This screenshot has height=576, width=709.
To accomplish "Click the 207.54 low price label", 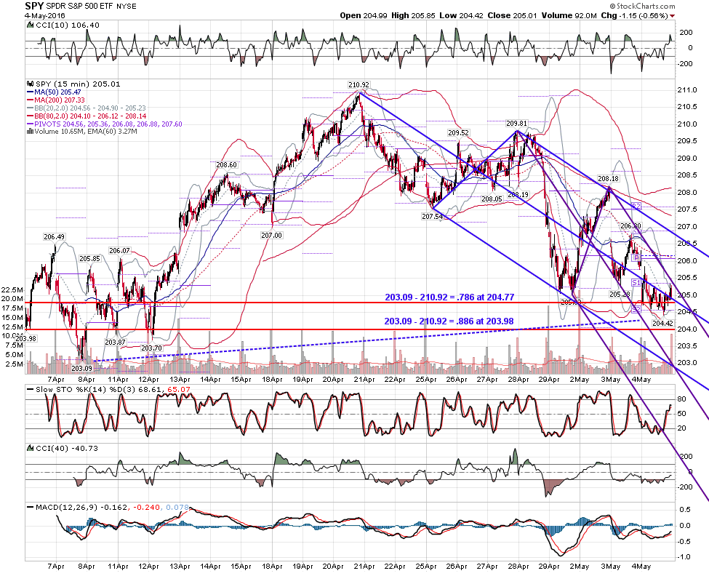I will [x=432, y=217].
